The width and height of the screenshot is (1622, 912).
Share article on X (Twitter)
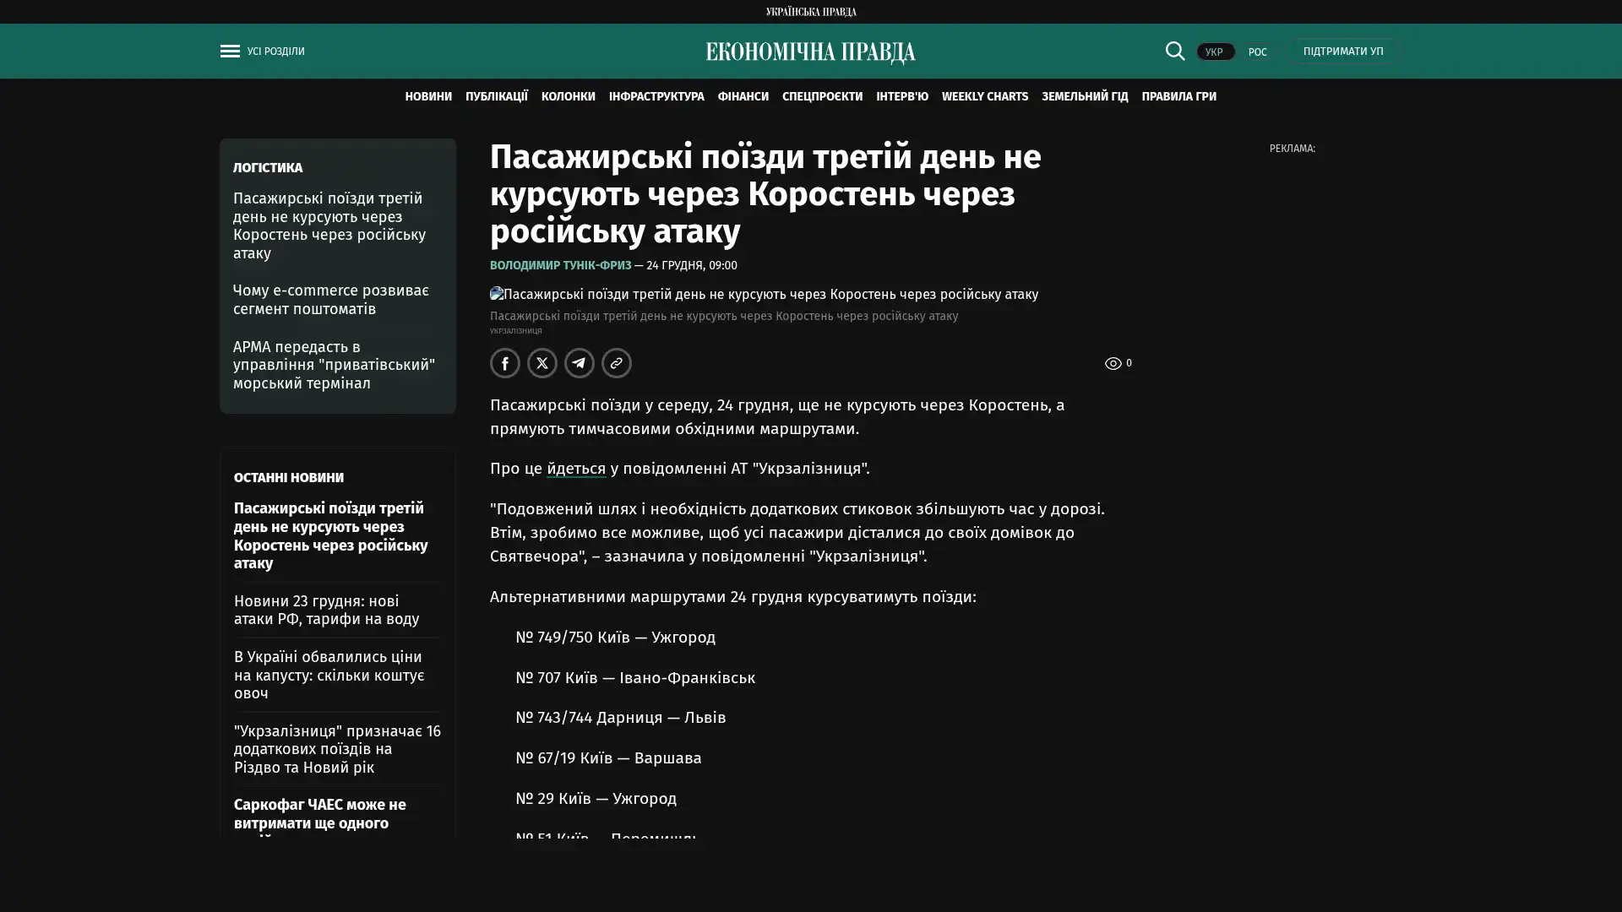coord(542,363)
